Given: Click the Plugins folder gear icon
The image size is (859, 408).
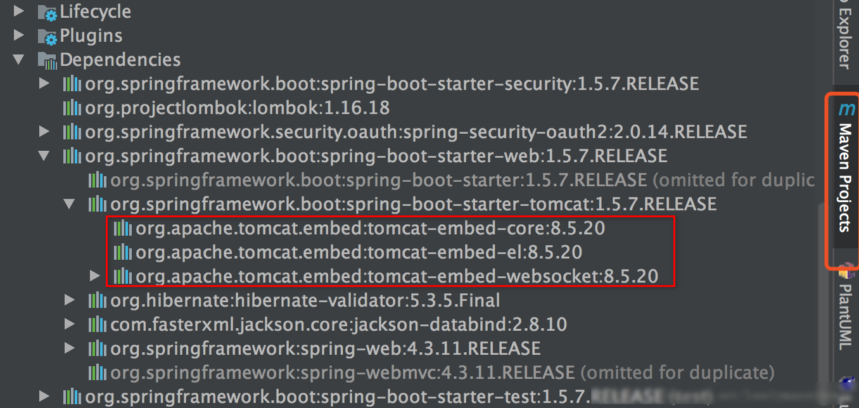Looking at the screenshot, I should point(48,36).
